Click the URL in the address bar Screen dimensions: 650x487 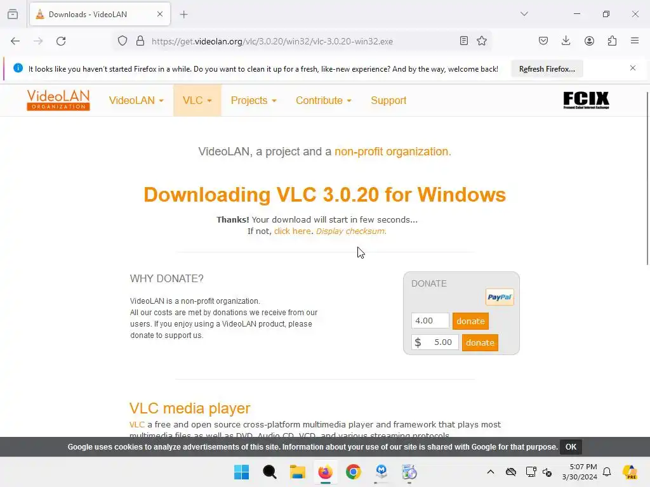pyautogui.click(x=272, y=41)
